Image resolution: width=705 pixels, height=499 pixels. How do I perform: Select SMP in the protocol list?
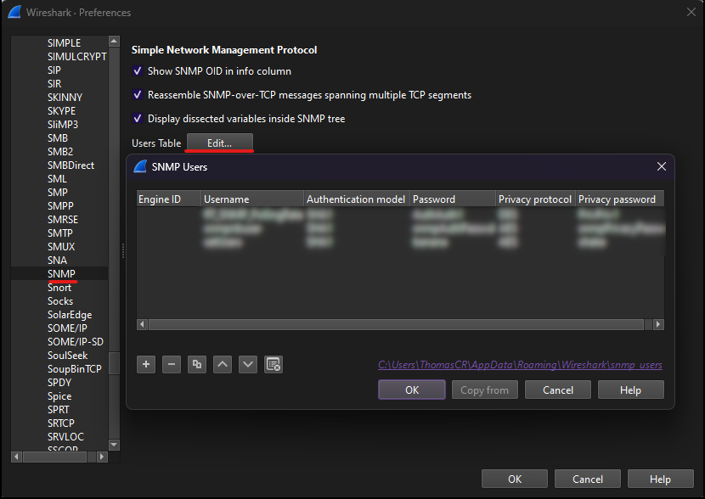[58, 193]
